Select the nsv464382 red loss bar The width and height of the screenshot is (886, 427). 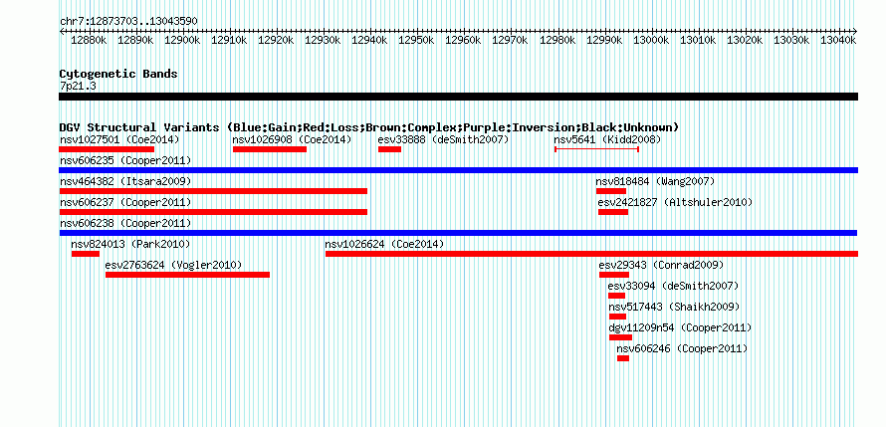[x=213, y=191]
